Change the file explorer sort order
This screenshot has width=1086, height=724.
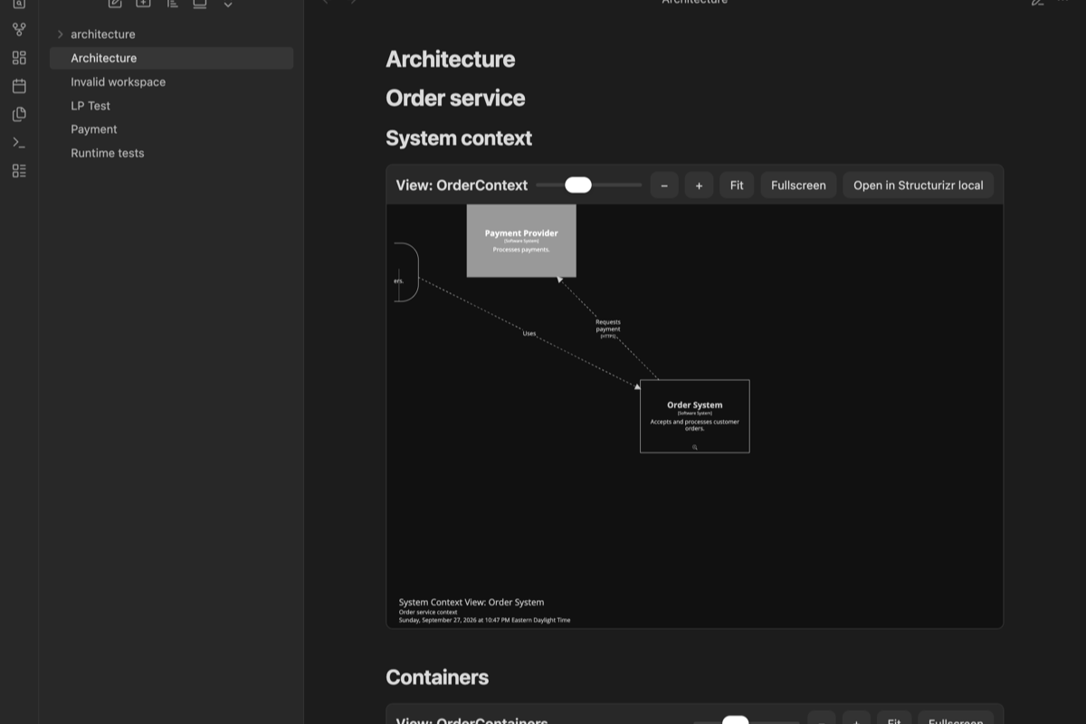[172, 4]
